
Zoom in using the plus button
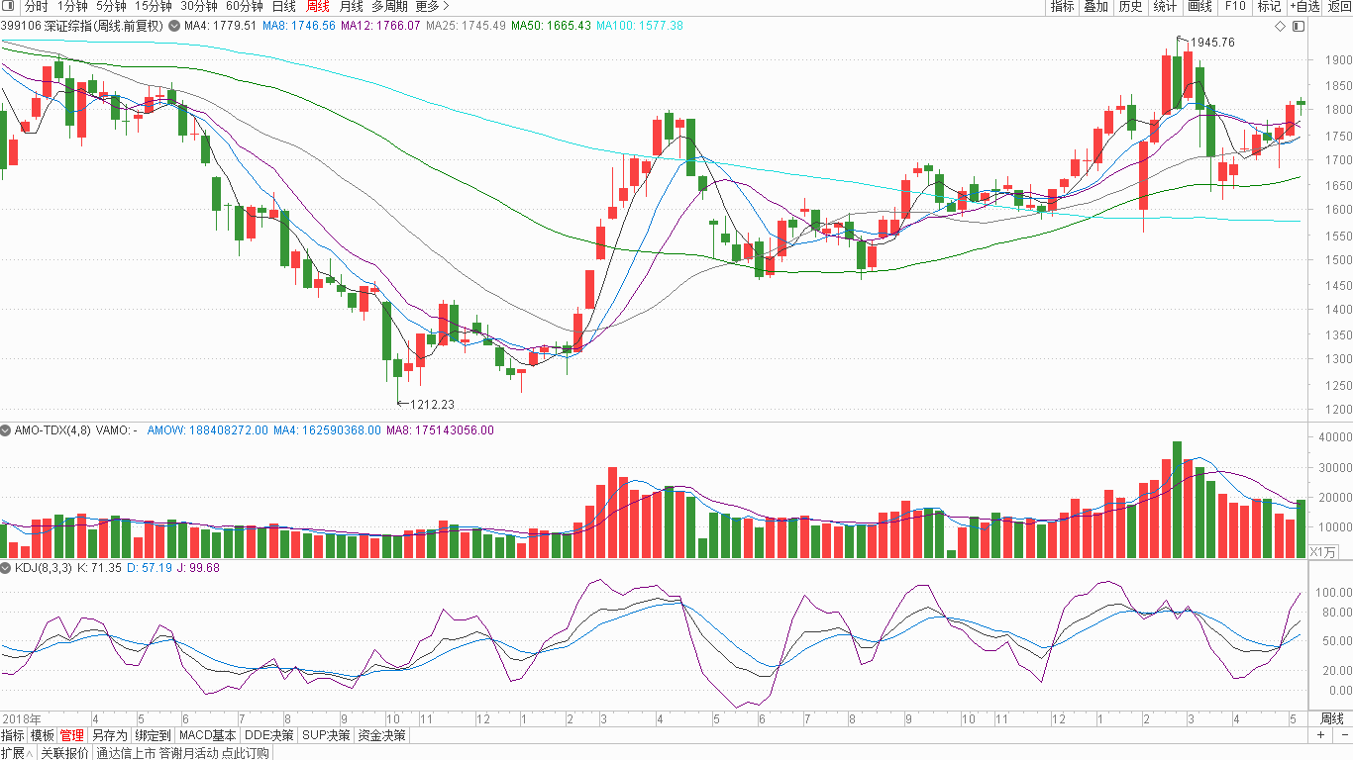click(x=1320, y=735)
